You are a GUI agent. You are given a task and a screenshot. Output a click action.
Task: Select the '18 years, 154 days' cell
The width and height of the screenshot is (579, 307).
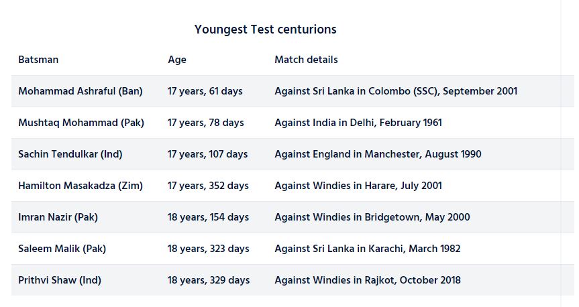[209, 217]
